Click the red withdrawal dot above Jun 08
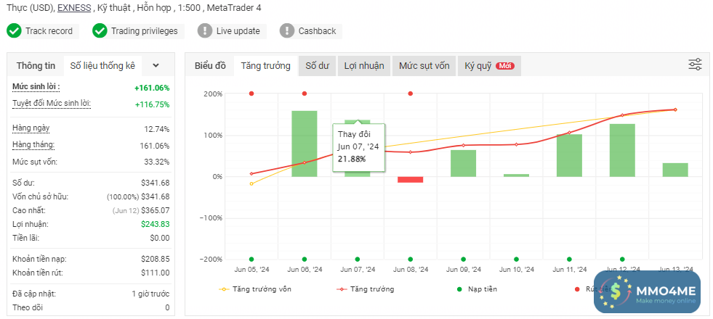 (x=411, y=94)
